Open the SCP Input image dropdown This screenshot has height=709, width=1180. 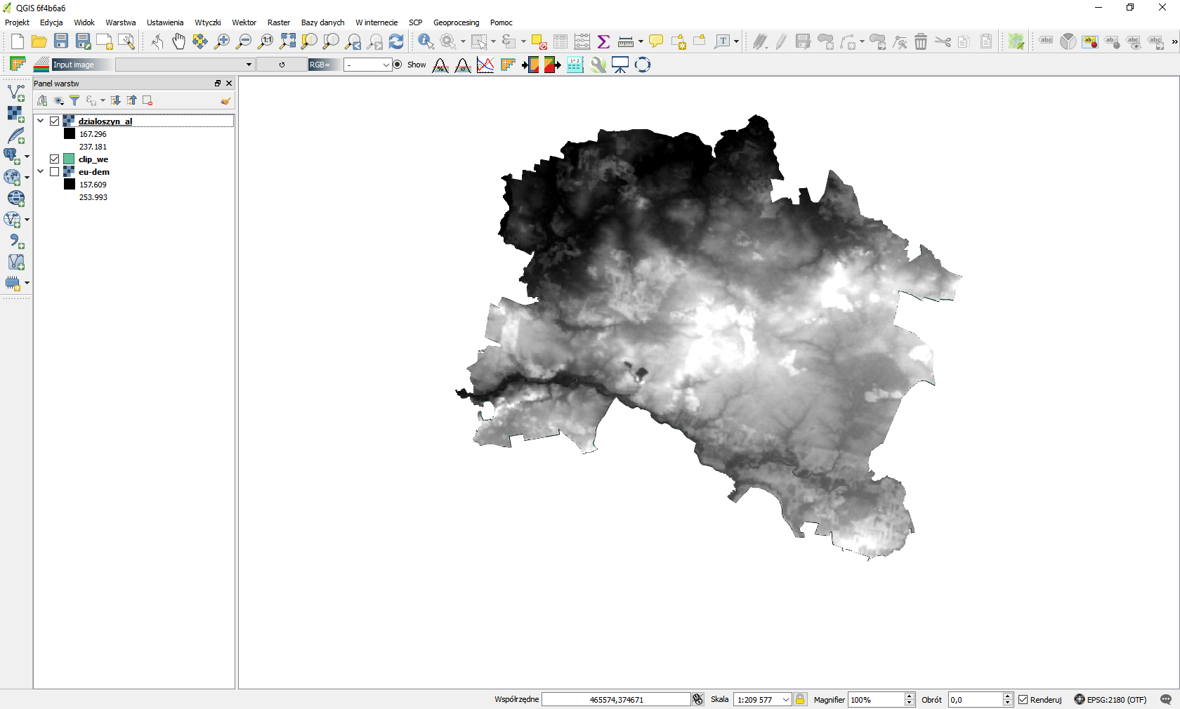[x=185, y=65]
